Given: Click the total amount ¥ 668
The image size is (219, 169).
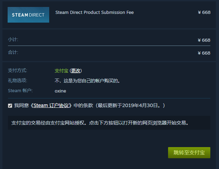Looking at the screenshot, I should click(x=204, y=53).
